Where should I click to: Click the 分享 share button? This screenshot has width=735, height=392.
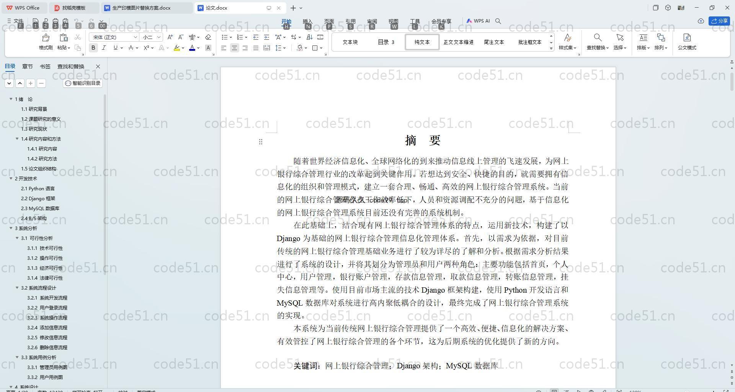[719, 21]
